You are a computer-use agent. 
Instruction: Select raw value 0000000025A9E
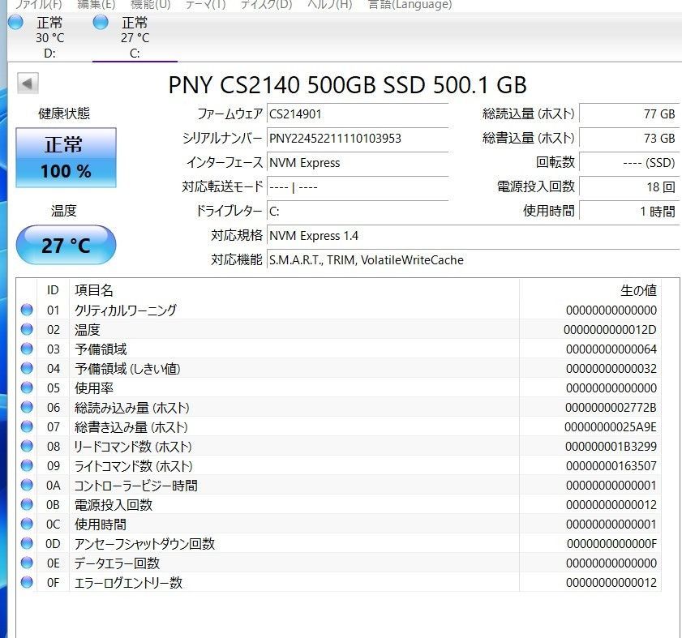pos(611,427)
